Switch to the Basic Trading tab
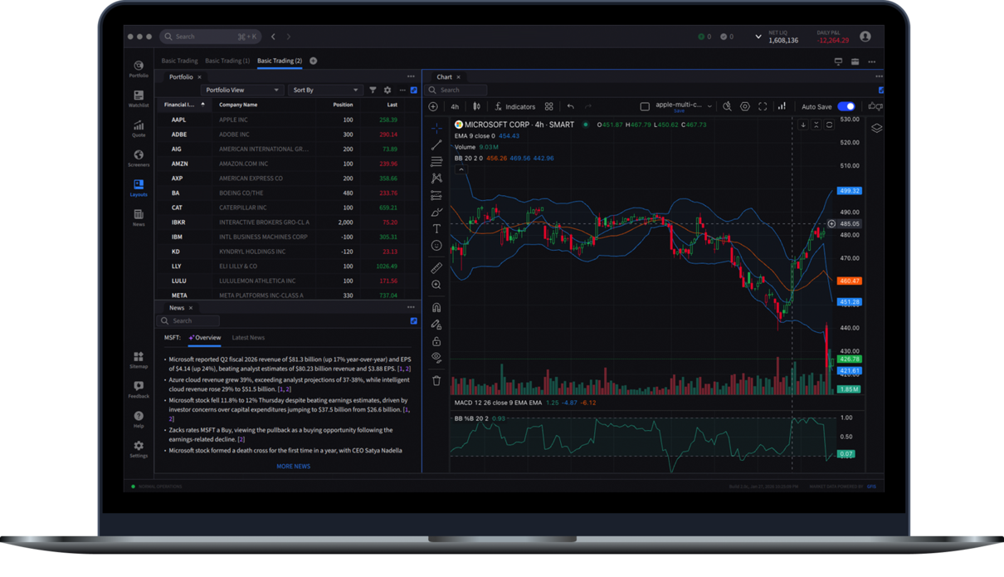 pyautogui.click(x=179, y=61)
